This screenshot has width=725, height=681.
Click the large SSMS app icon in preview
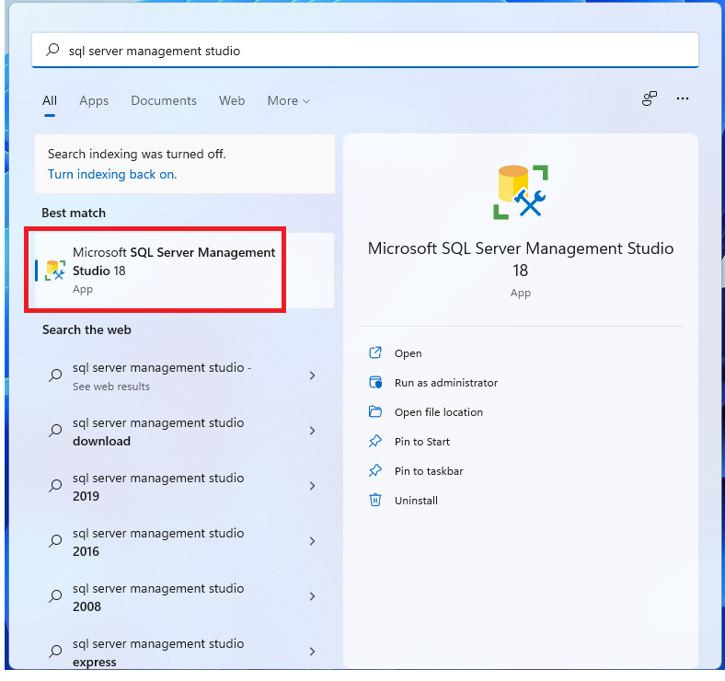(521, 191)
